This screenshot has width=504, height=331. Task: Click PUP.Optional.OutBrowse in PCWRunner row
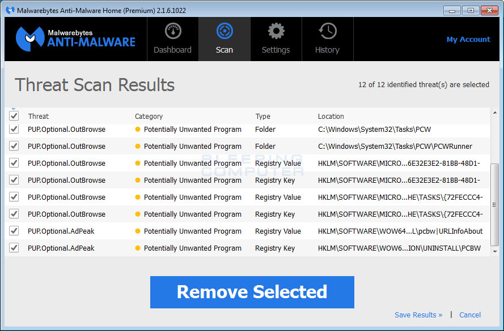pos(66,146)
